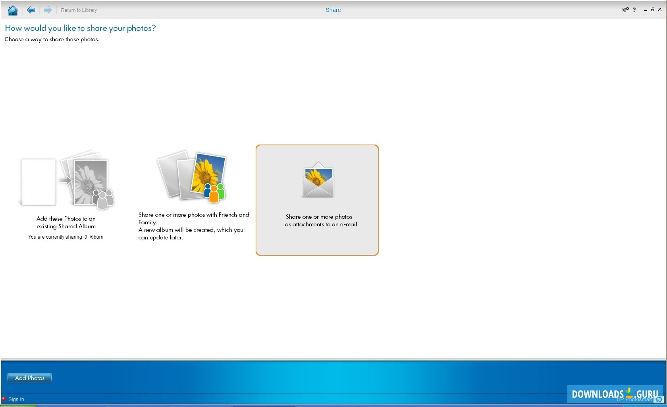Screen dimensions: 667x407
Task: Click the Sign in link
Action: point(16,399)
